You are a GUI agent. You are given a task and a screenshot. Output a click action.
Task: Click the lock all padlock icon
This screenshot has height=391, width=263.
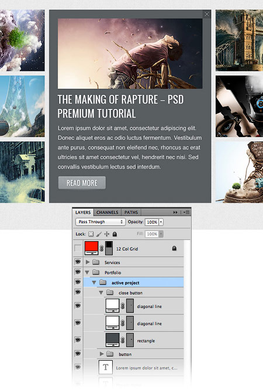(x=115, y=234)
